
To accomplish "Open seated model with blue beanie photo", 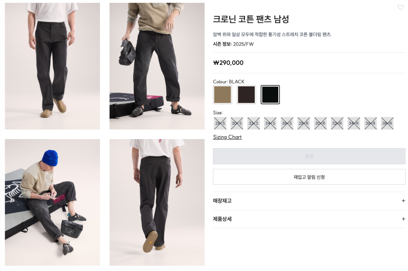I will coord(52,202).
